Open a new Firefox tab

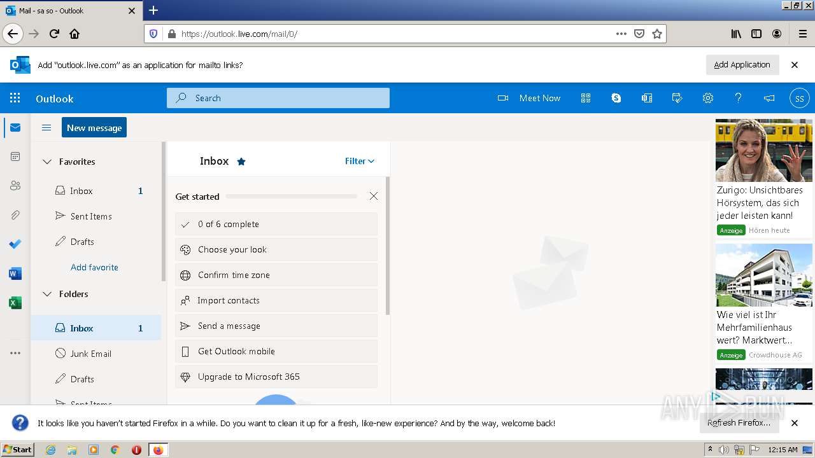tap(153, 10)
